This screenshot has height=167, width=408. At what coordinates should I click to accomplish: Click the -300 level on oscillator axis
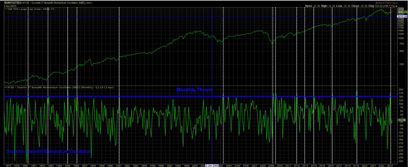click(x=400, y=161)
